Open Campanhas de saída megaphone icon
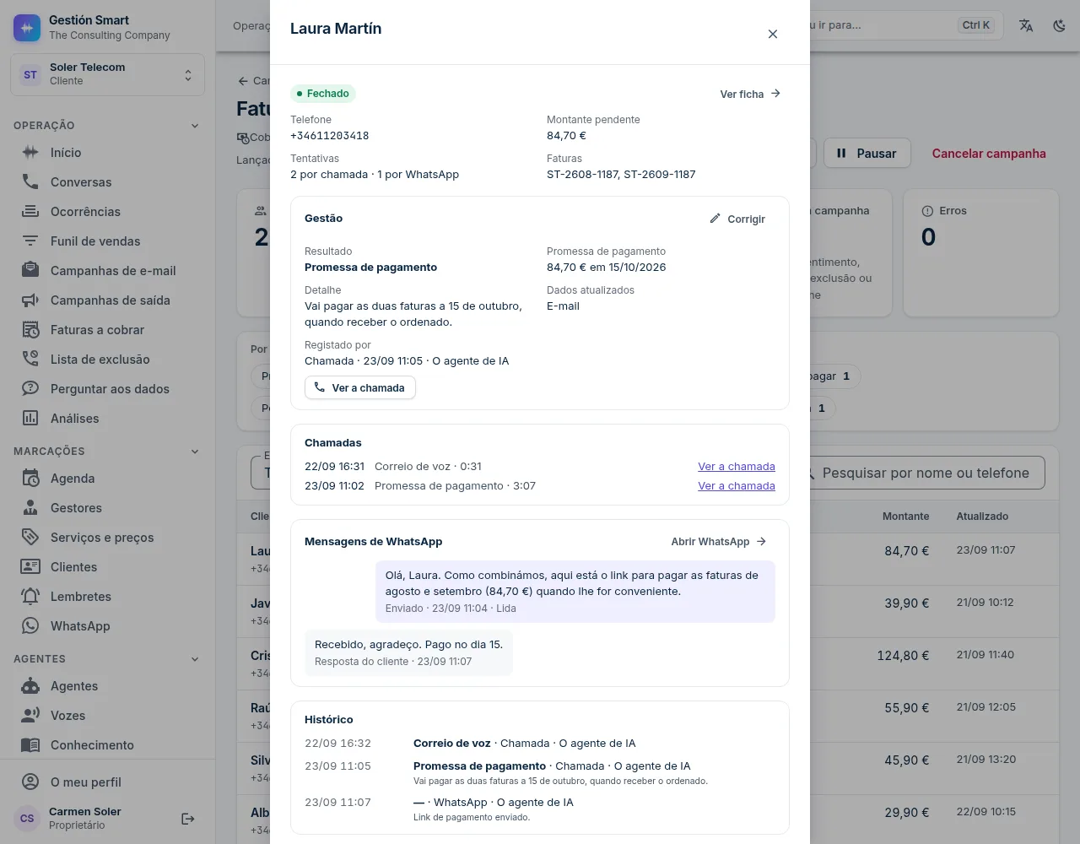 coord(30,300)
